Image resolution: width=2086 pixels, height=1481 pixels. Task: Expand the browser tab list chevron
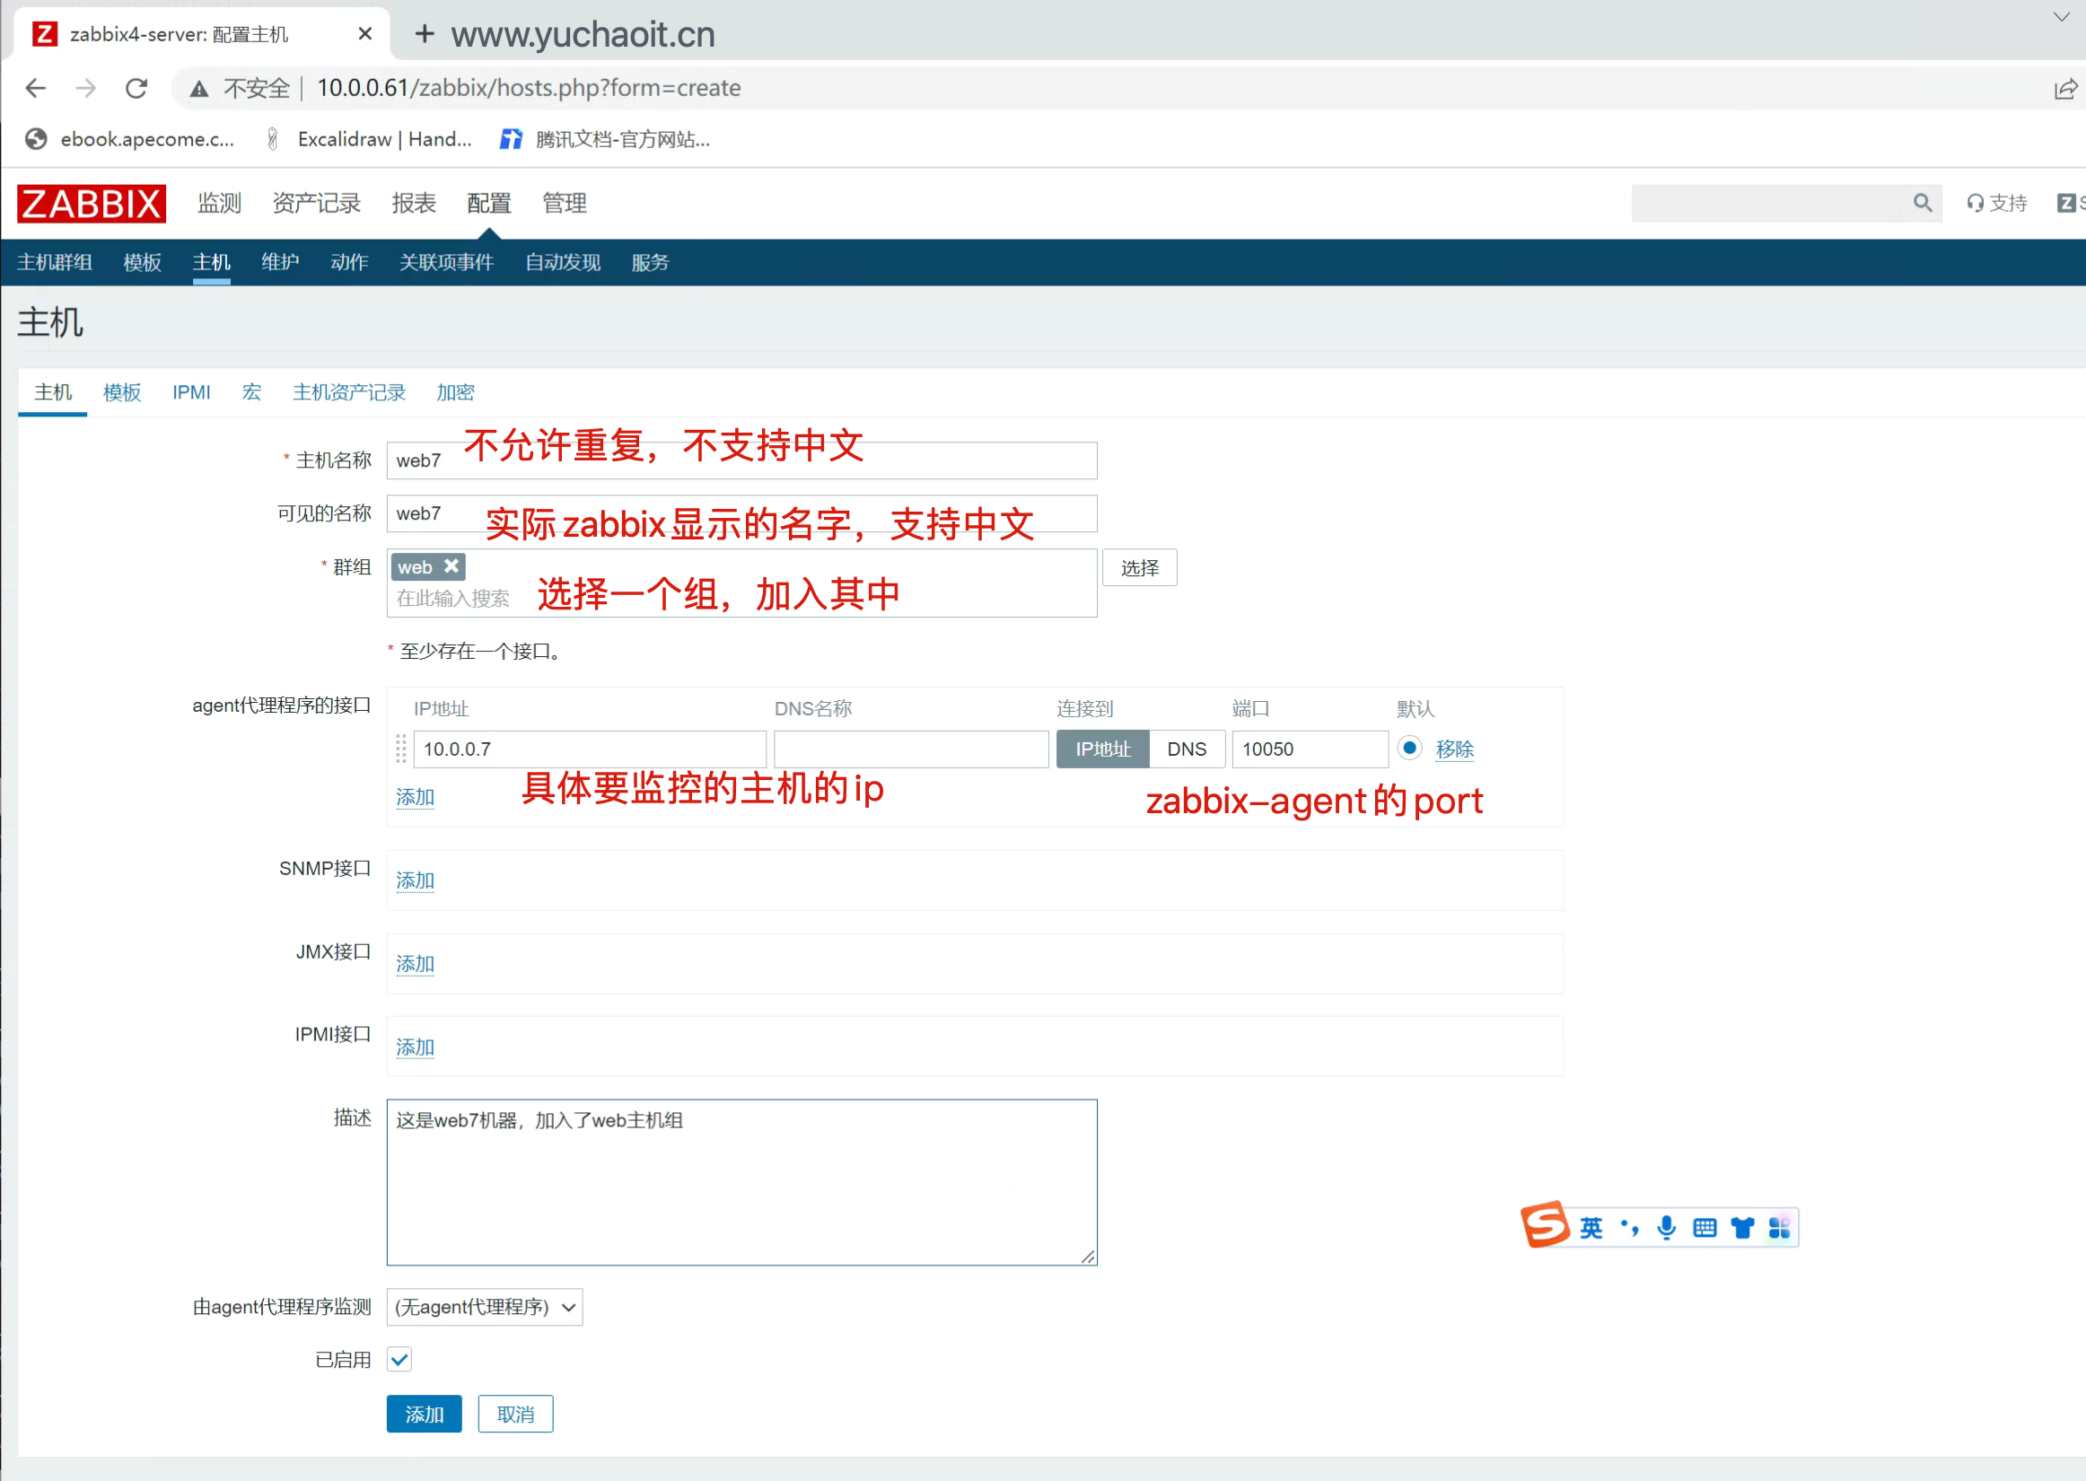tap(2061, 16)
